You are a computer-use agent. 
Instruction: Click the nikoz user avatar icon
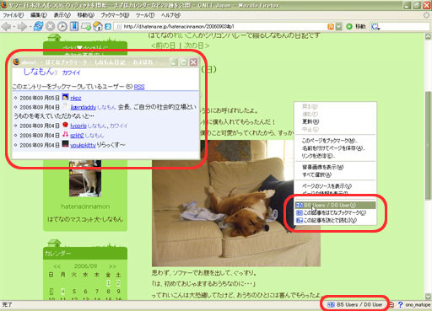(x=65, y=97)
